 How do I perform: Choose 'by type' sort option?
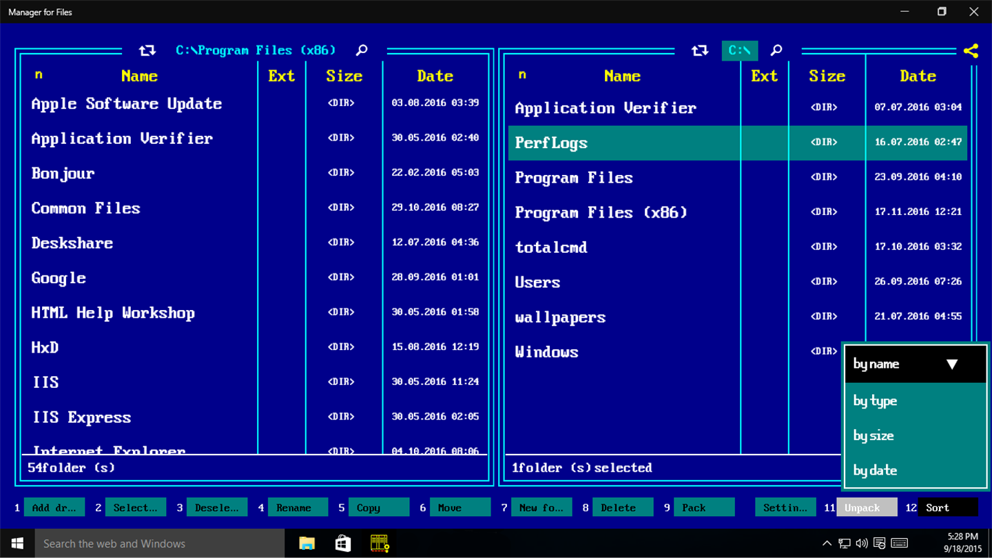916,401
